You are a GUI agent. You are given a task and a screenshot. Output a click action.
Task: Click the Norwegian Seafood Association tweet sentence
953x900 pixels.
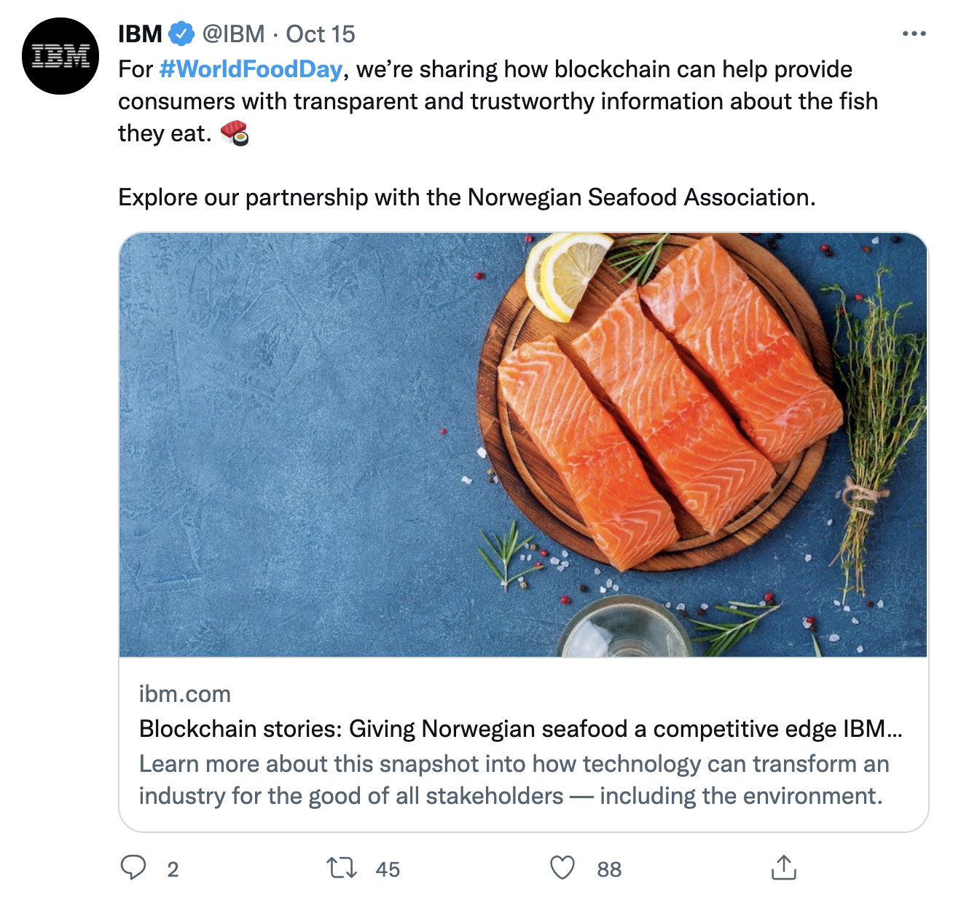(466, 197)
